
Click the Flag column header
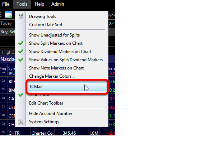3,68
